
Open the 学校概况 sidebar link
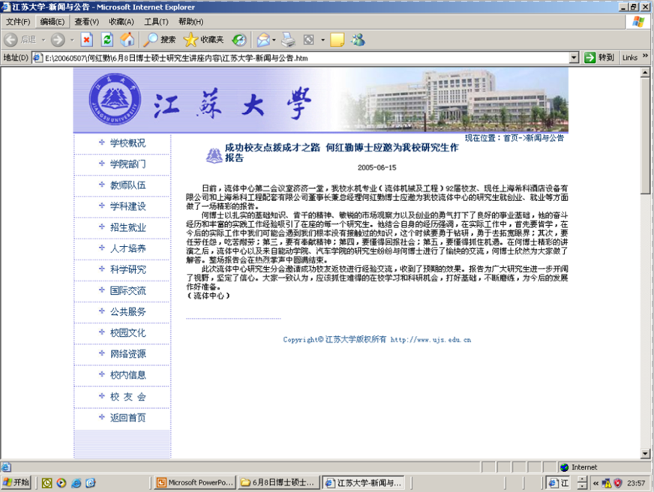[127, 143]
